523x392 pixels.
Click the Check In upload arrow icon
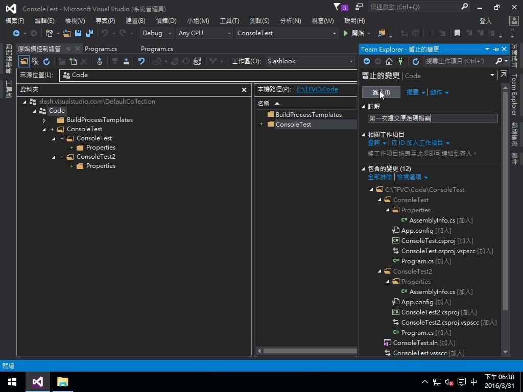pos(126,61)
